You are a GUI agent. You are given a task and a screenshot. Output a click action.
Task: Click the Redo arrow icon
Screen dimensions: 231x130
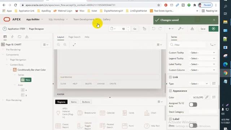tap(160, 29)
